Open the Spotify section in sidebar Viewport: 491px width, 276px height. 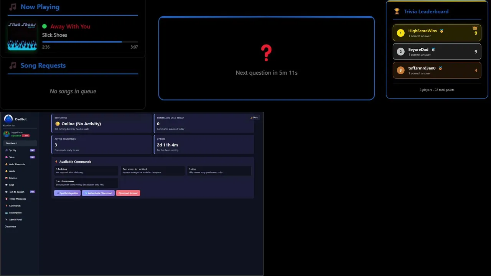(20, 150)
